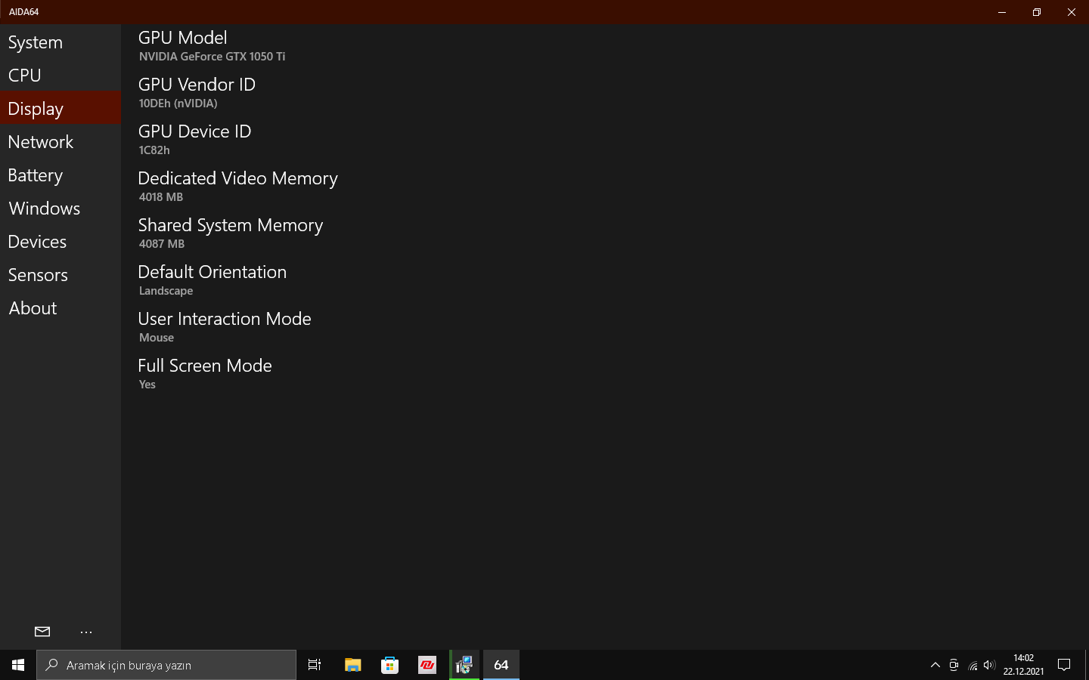This screenshot has height=680, width=1089.
Task: Click the NVIDIA GeForce GTX 1050 Ti value
Action: [213, 57]
